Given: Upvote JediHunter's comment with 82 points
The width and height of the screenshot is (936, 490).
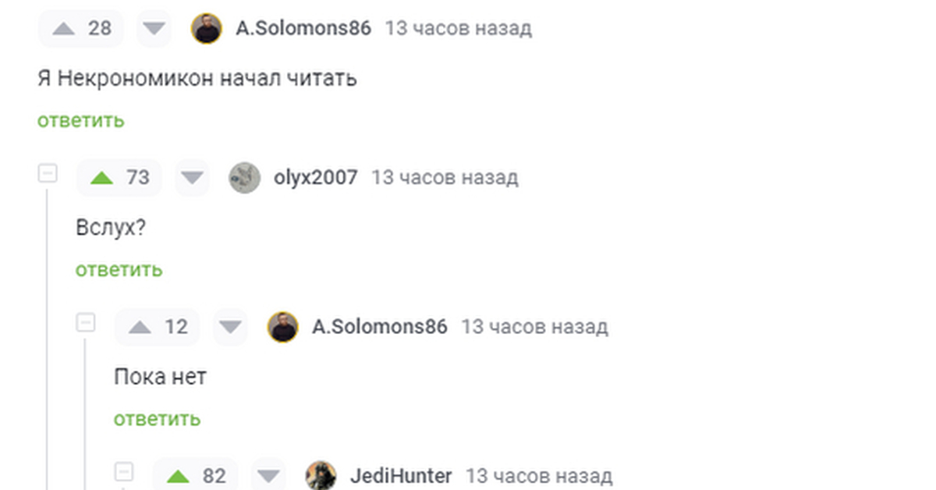Looking at the screenshot, I should coord(179,476).
